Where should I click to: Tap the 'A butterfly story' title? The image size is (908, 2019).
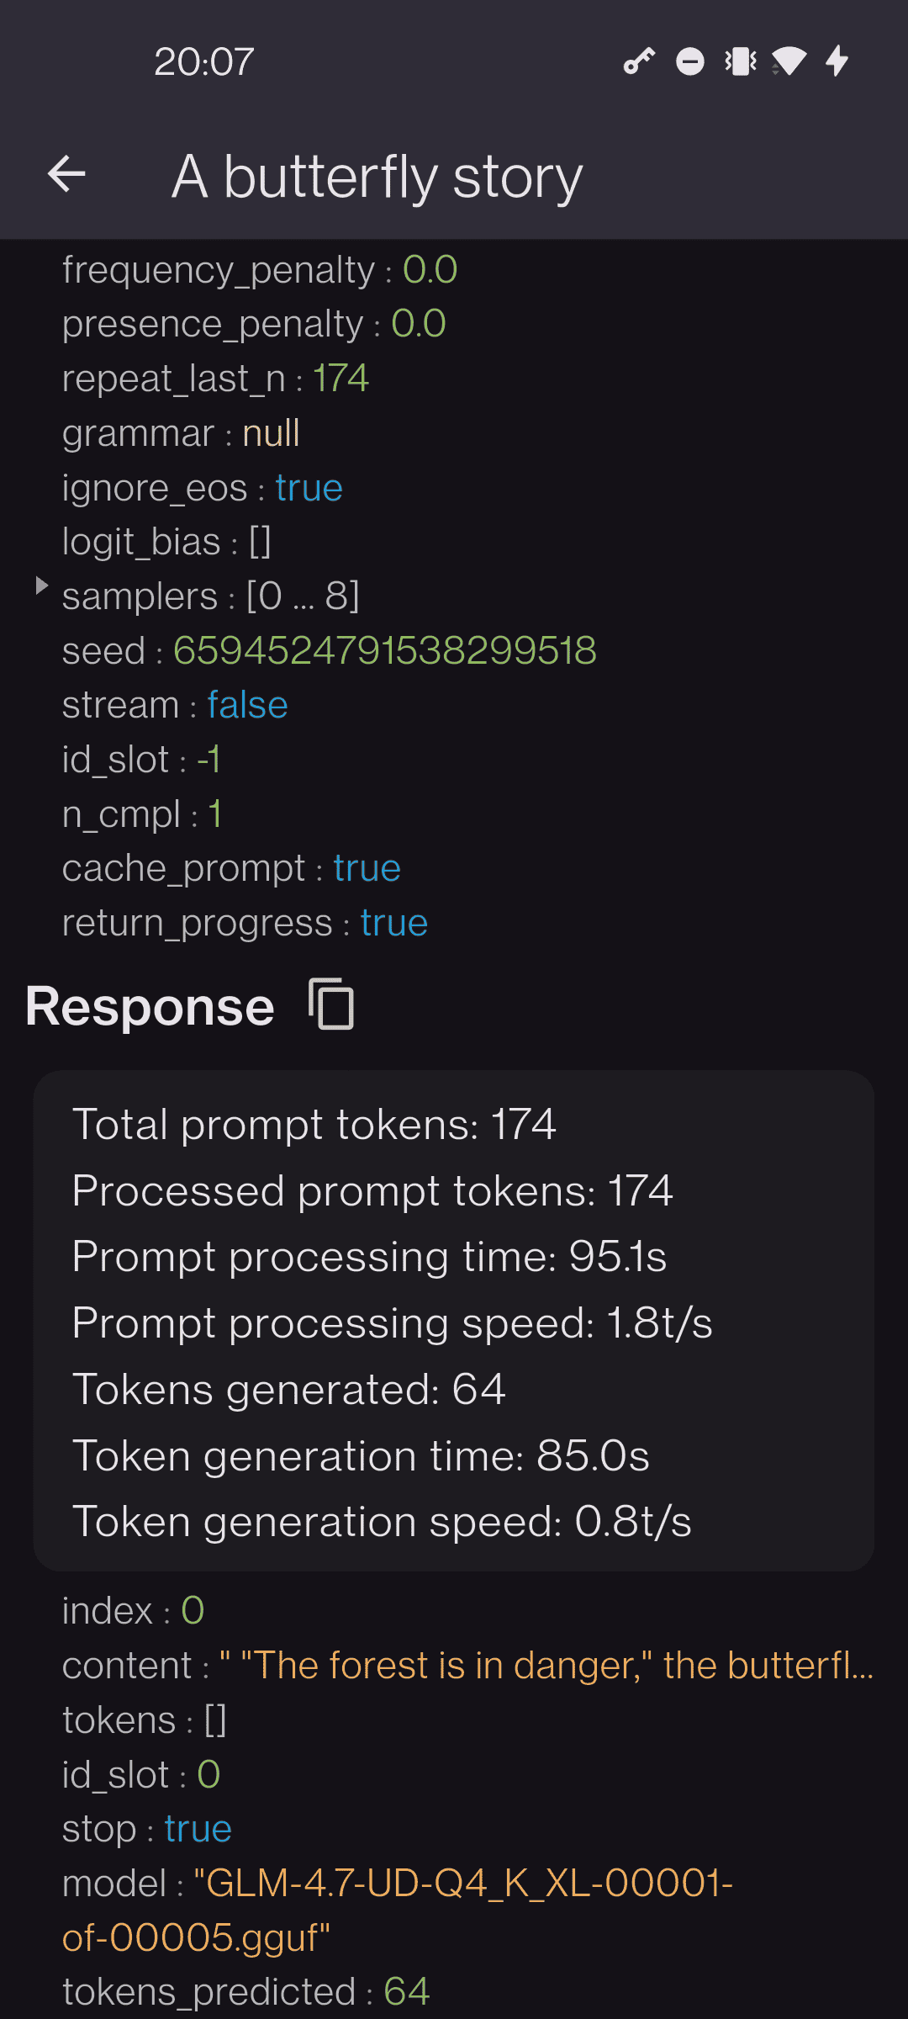tap(377, 177)
